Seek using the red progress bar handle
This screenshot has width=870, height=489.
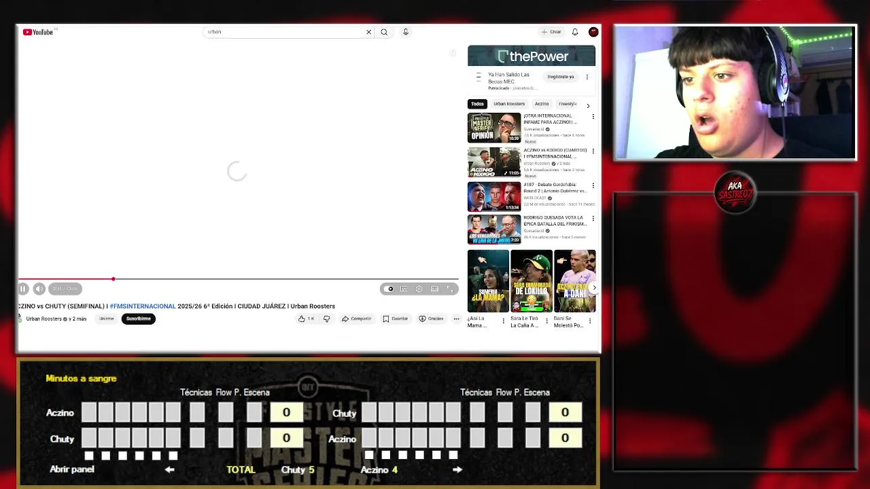[114, 279]
